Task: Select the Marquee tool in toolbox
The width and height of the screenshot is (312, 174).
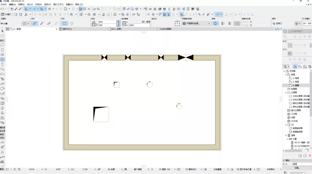Action: point(2,36)
